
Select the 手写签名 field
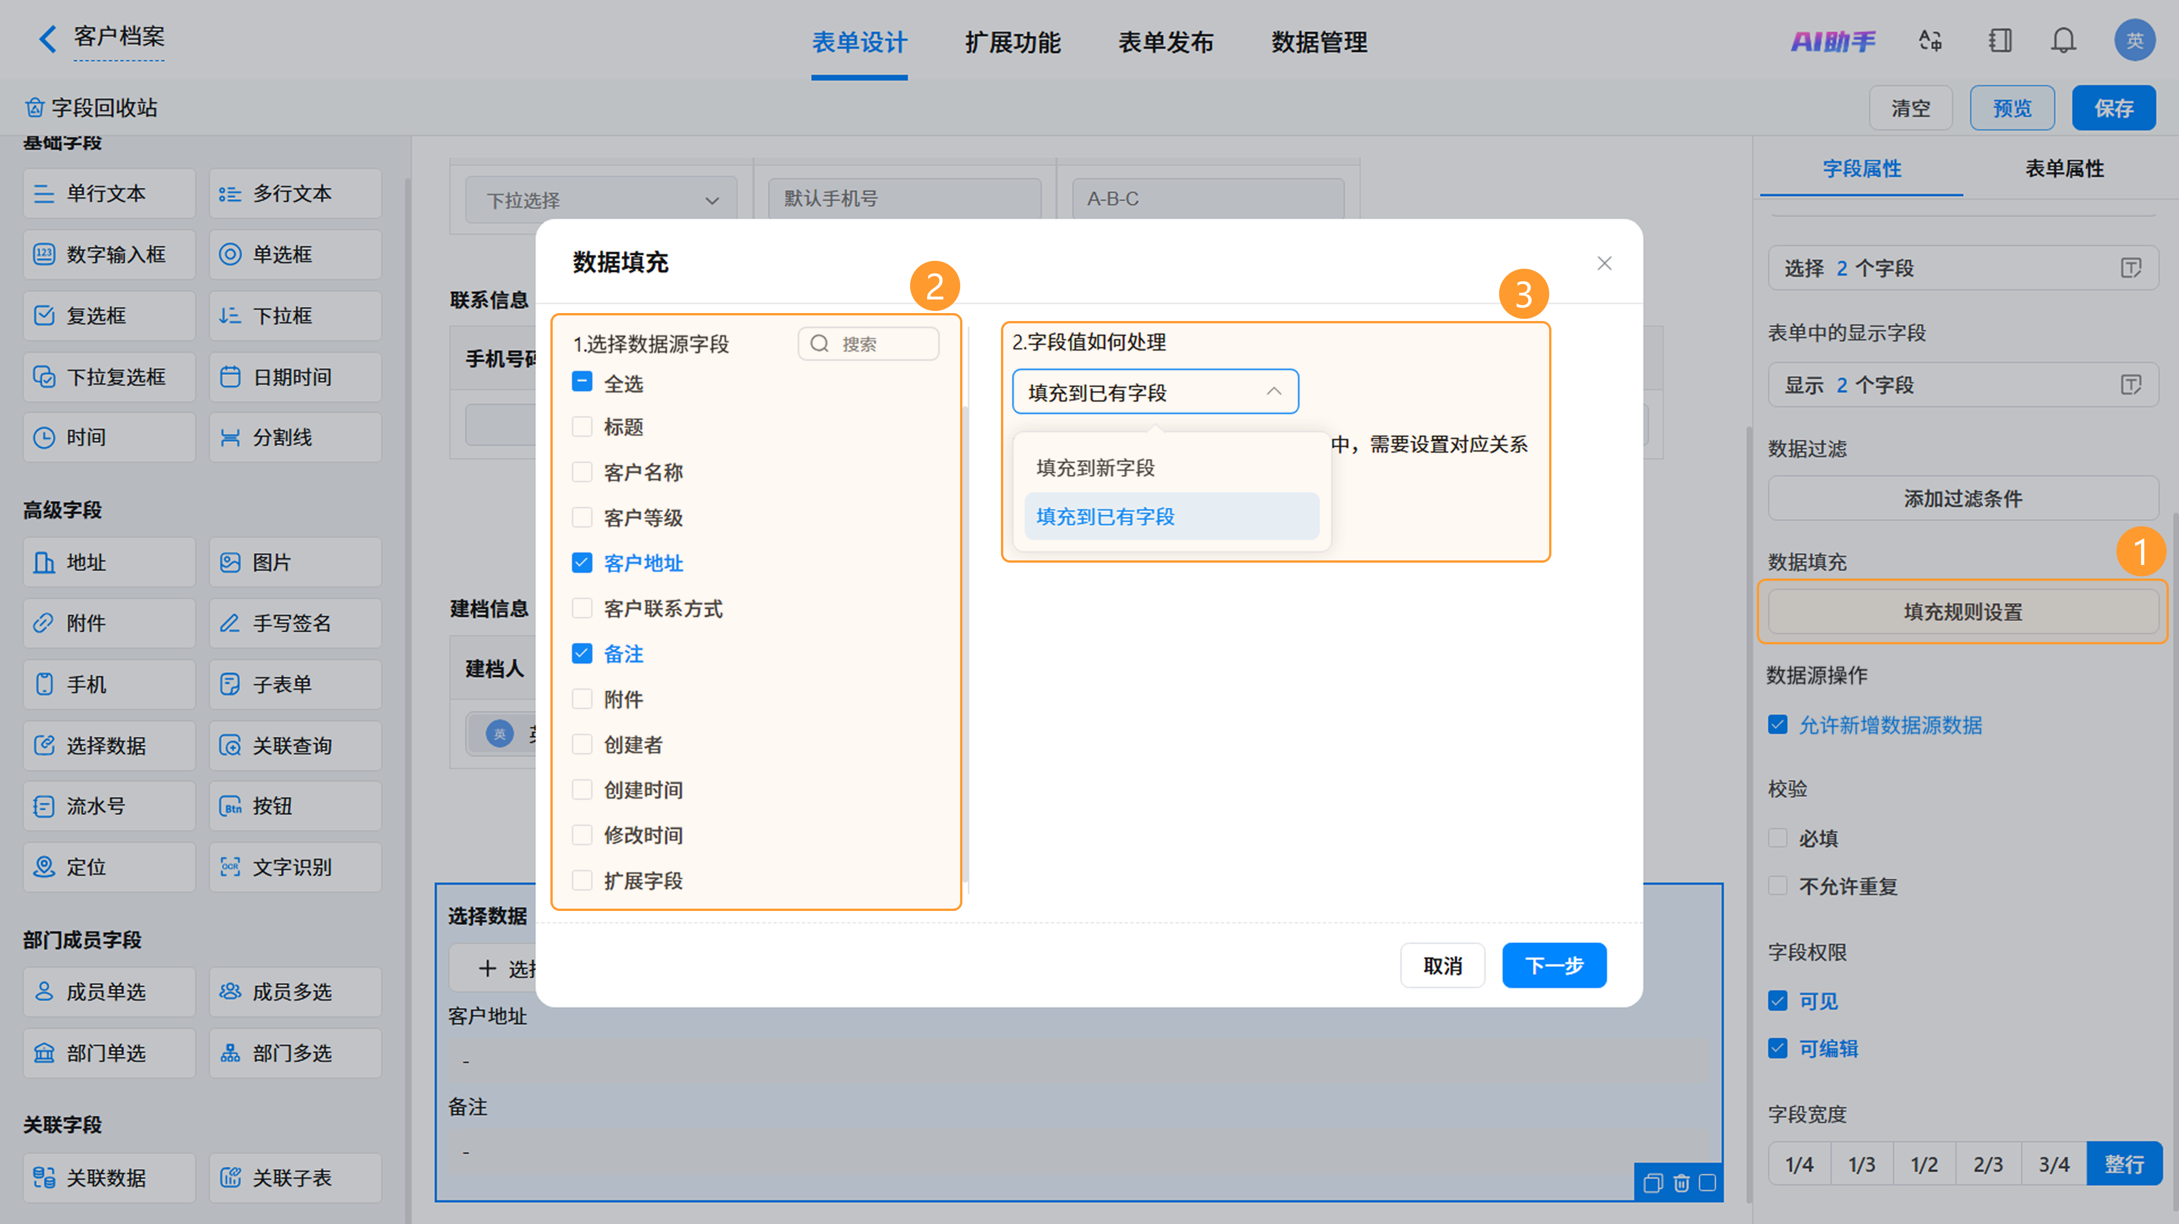tap(295, 623)
